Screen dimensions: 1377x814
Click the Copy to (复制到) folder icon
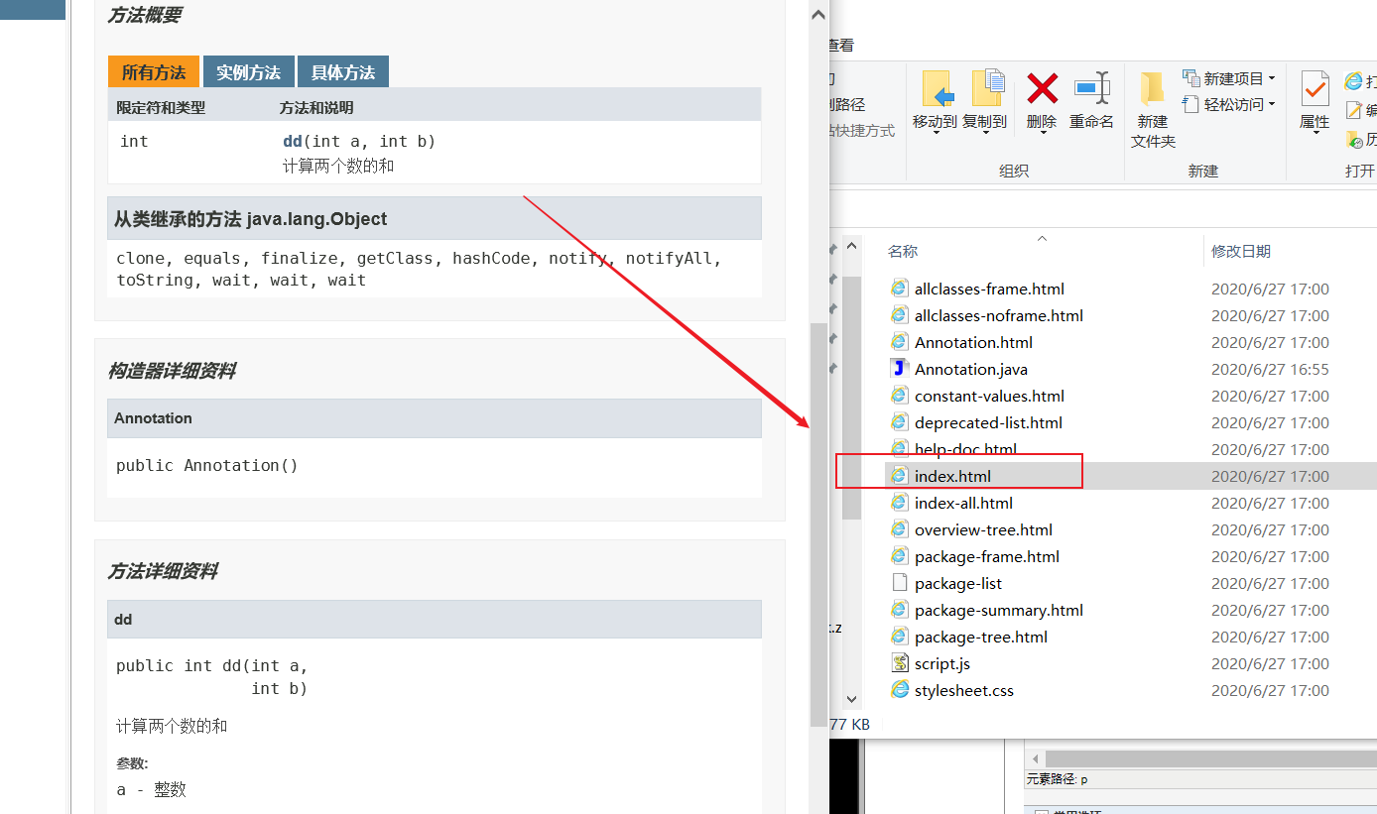pyautogui.click(x=987, y=88)
